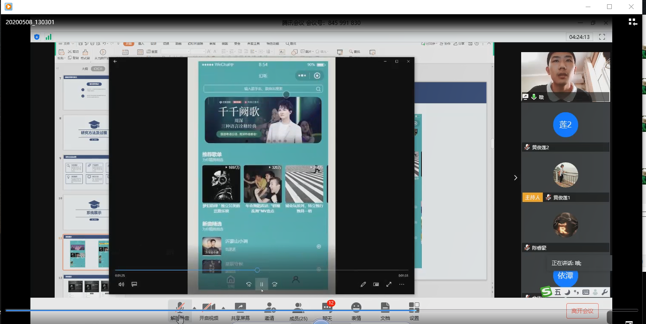
Task: Open the 文件 menu in WPS
Action: 66,44
